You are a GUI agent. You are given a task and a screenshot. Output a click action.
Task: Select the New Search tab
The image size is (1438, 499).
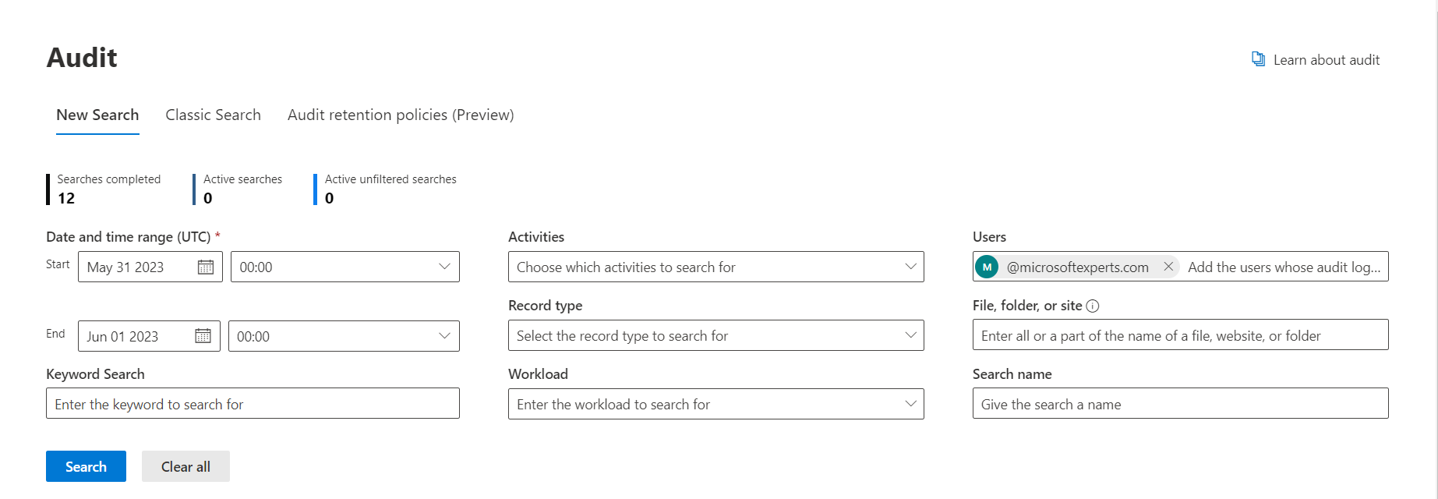coord(97,115)
